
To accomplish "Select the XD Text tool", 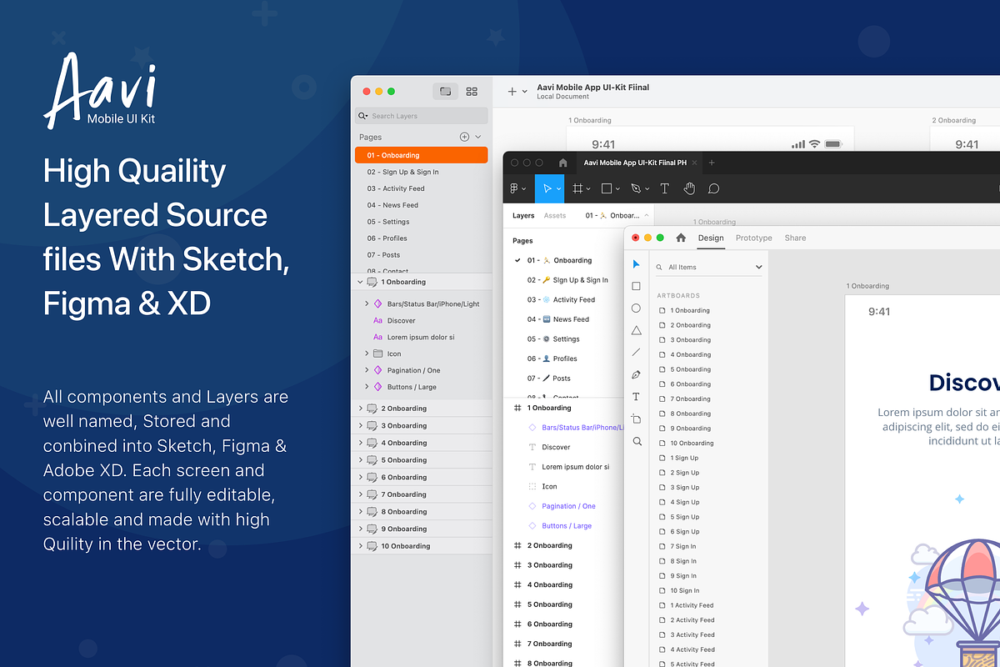I will (x=637, y=397).
